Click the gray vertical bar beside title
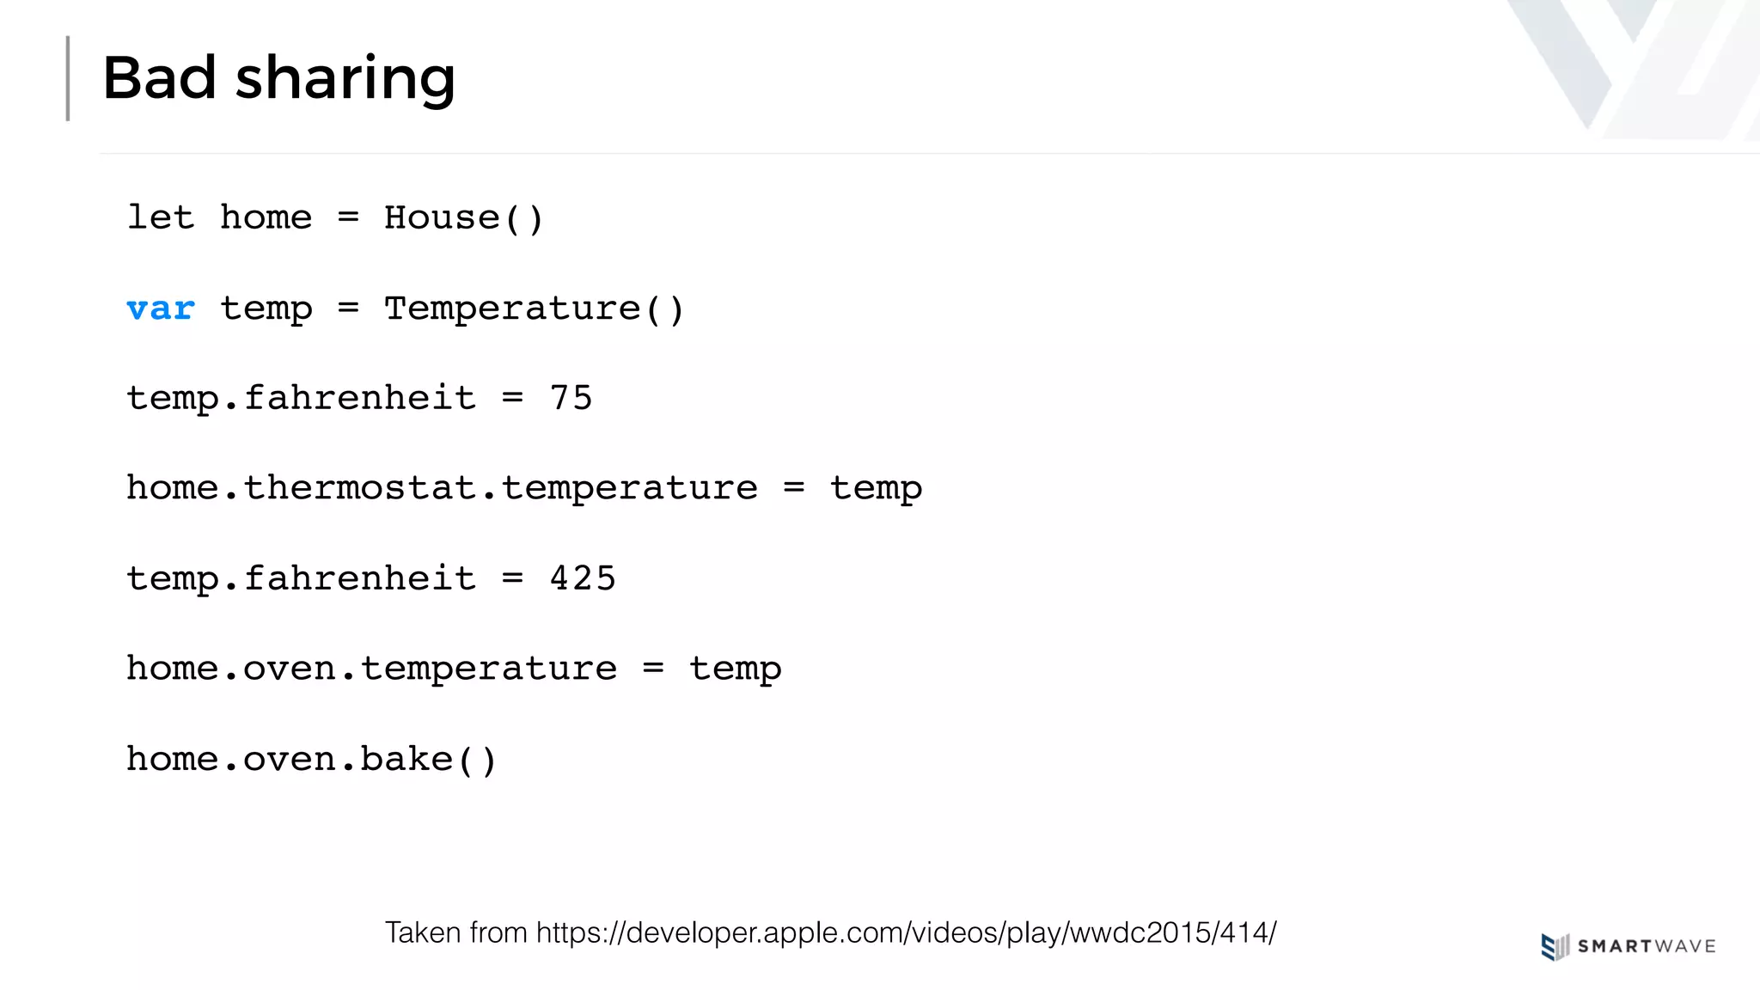Viewport: 1760px width, 990px height. pos(68,78)
